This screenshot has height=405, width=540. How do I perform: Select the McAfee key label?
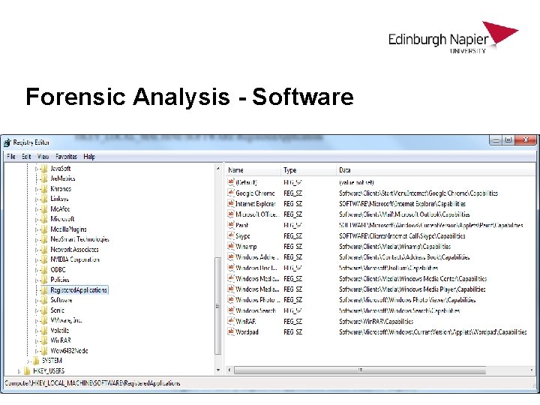[60, 209]
